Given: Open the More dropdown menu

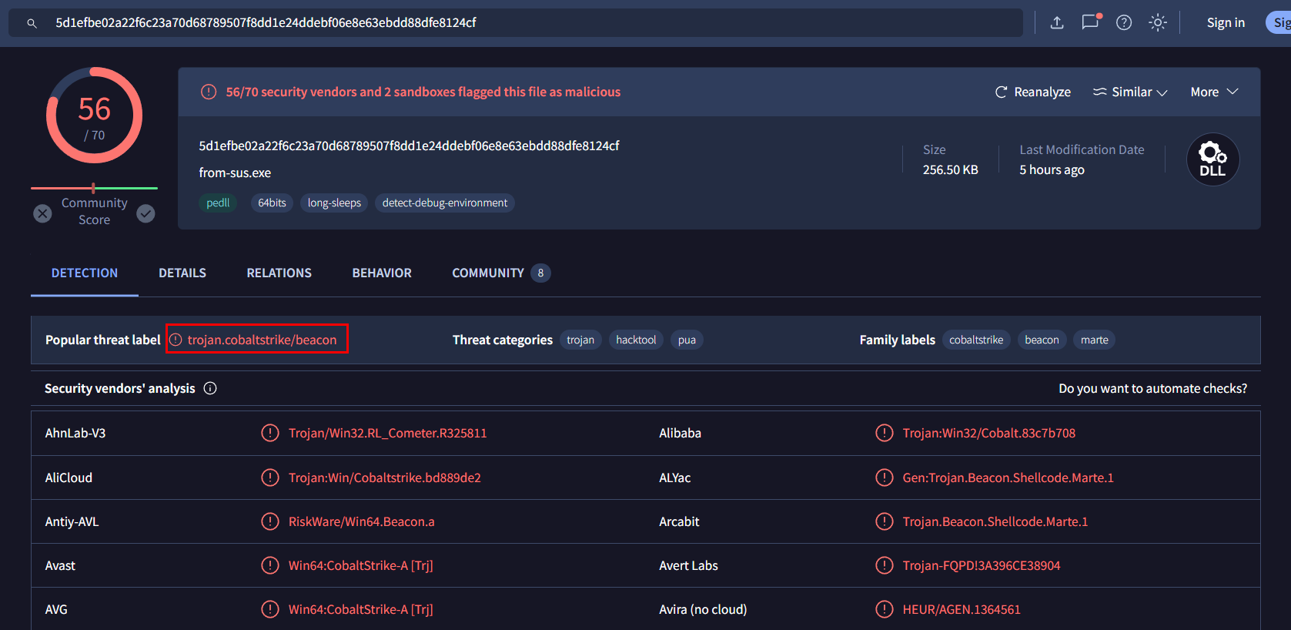Looking at the screenshot, I should click(x=1214, y=92).
